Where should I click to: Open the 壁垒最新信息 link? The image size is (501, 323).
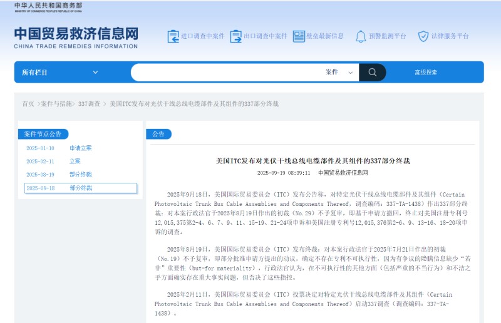click(324, 36)
